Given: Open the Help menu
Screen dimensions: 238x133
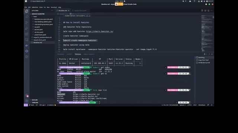Looking at the screenshot, I should point(59,7).
